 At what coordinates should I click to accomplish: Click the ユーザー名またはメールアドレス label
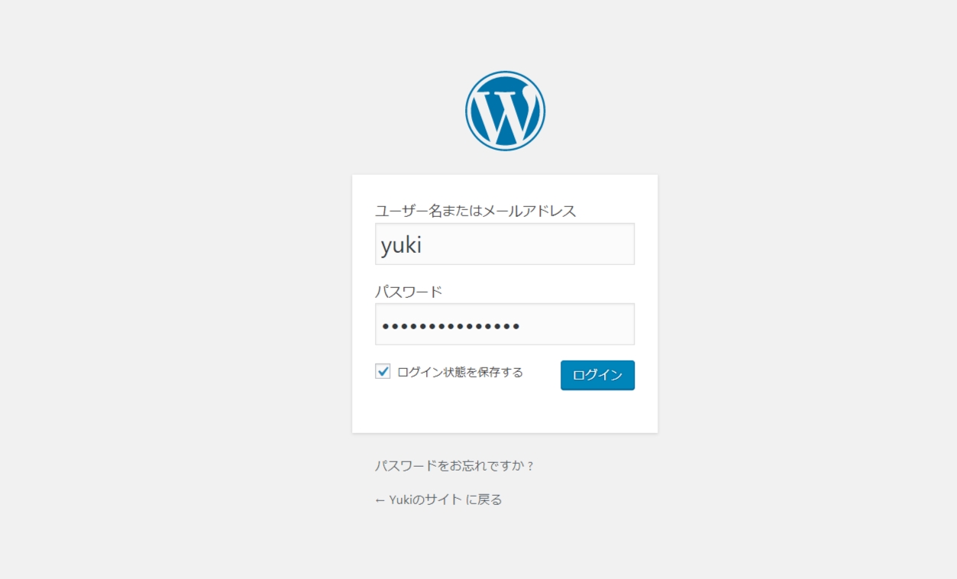pyautogui.click(x=475, y=211)
